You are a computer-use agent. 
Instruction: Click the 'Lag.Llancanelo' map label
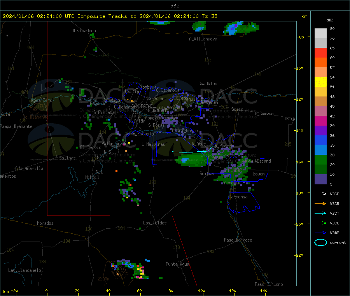(x=24, y=270)
